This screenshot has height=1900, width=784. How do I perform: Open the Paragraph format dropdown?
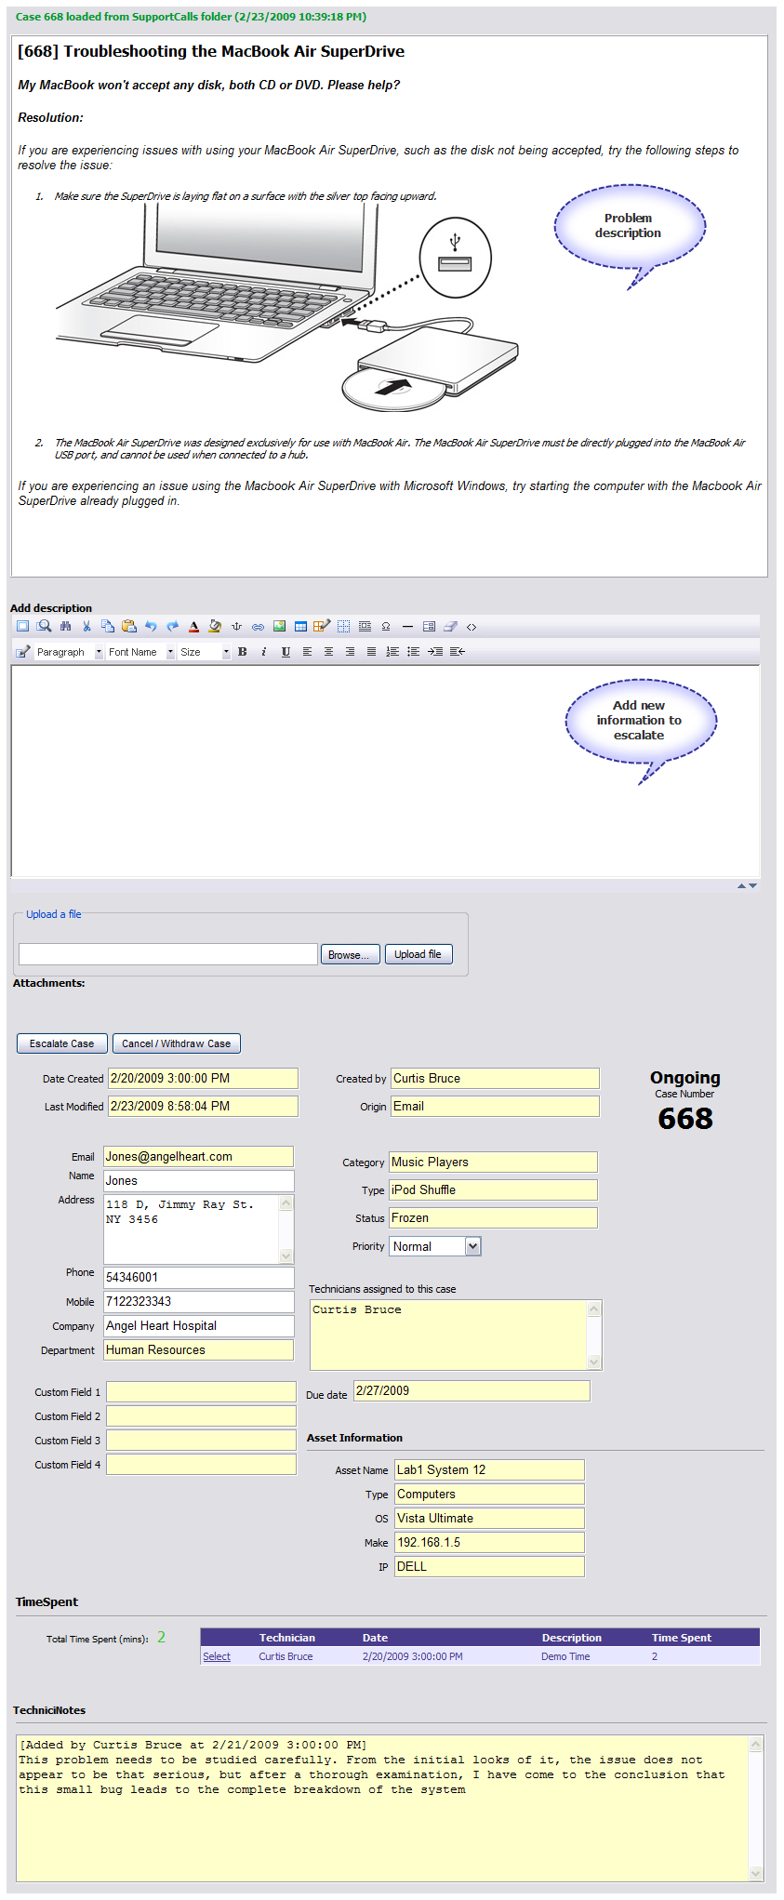pos(69,652)
